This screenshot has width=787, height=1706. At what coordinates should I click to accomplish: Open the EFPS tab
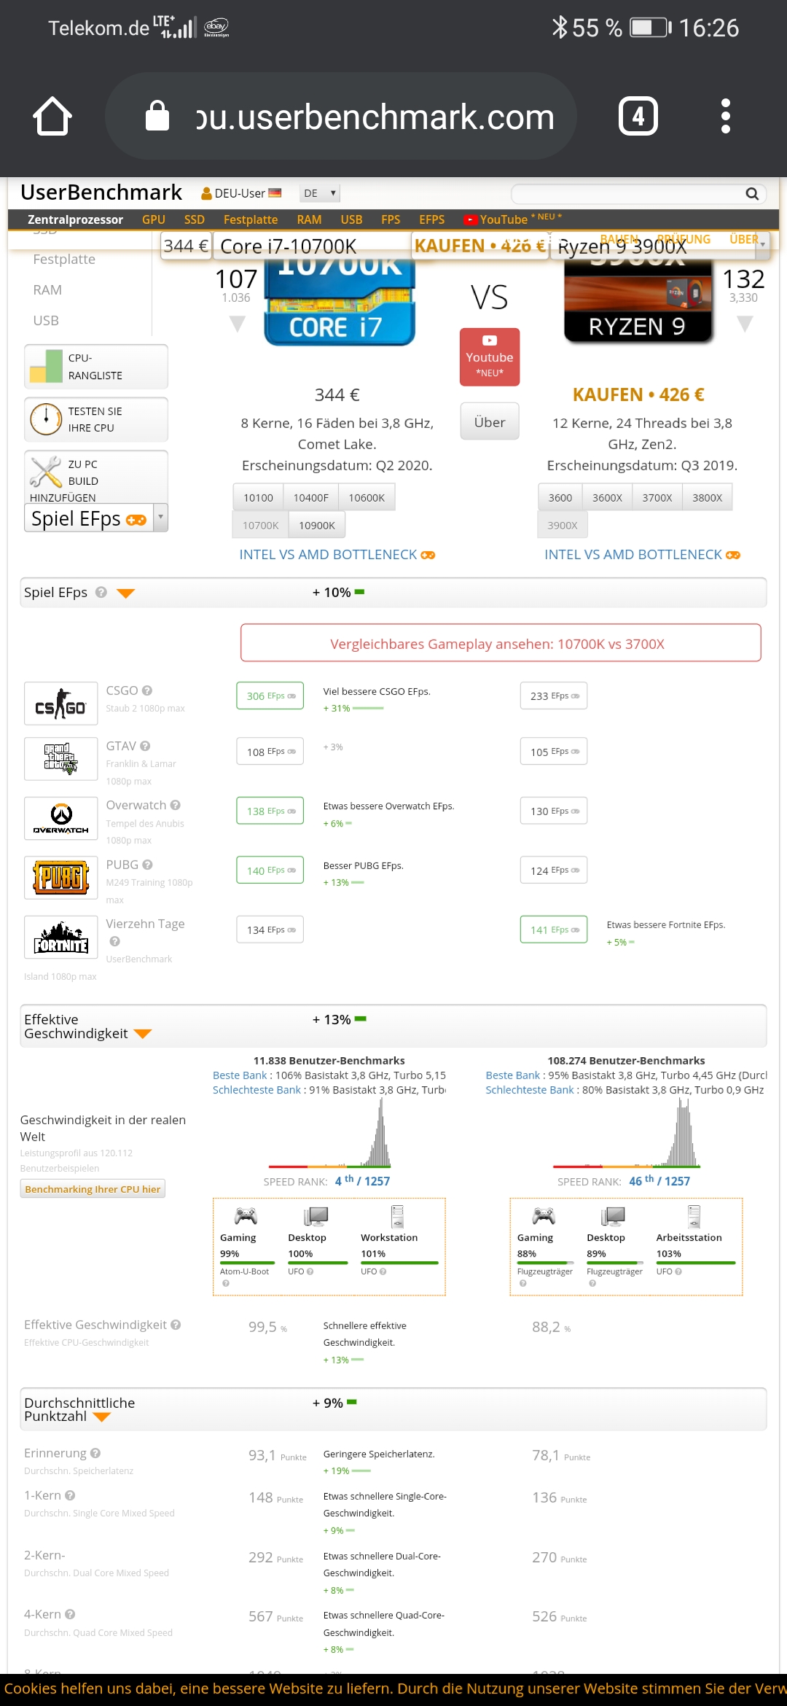point(431,219)
